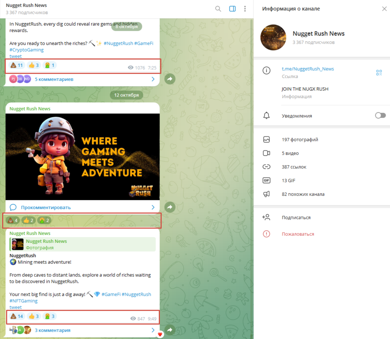
Task: Open #NFTGaming hashtag link
Action: click(x=23, y=301)
